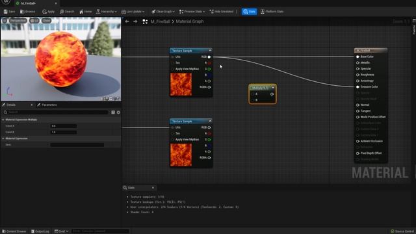Viewport: 416px width, 234px height.
Task: Collapse the bottom Texture Sample node
Action: click(210, 122)
